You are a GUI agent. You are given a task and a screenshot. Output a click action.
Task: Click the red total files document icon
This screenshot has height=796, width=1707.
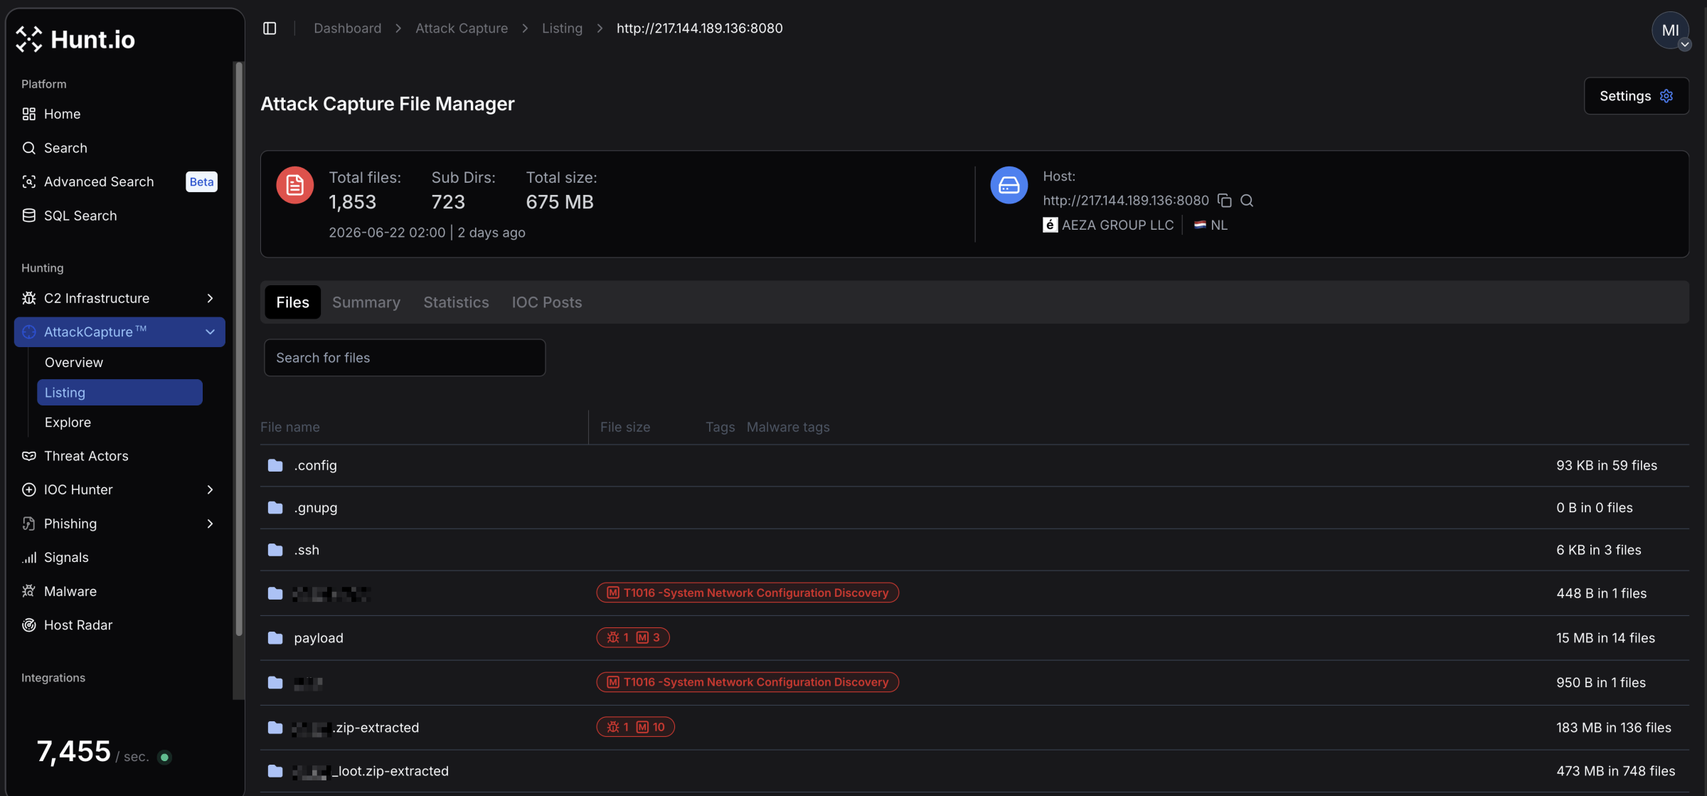[294, 185]
